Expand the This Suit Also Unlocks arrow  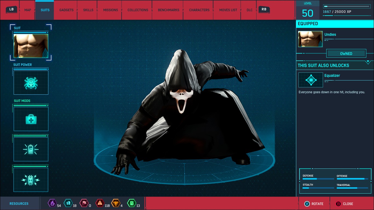[368, 62]
